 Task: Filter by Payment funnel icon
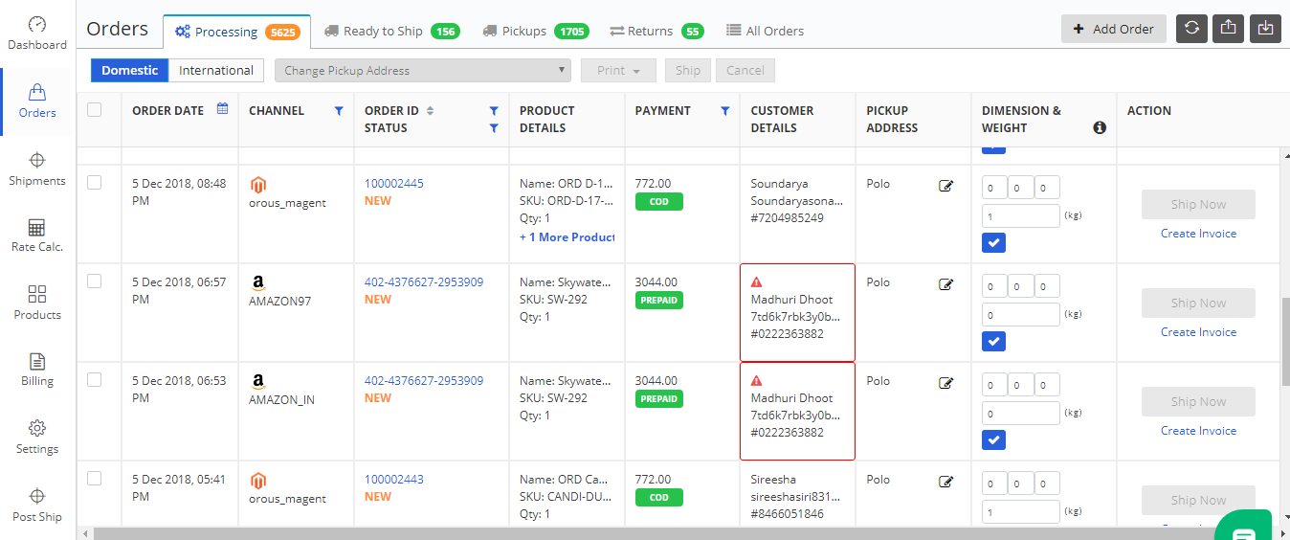pyautogui.click(x=725, y=111)
